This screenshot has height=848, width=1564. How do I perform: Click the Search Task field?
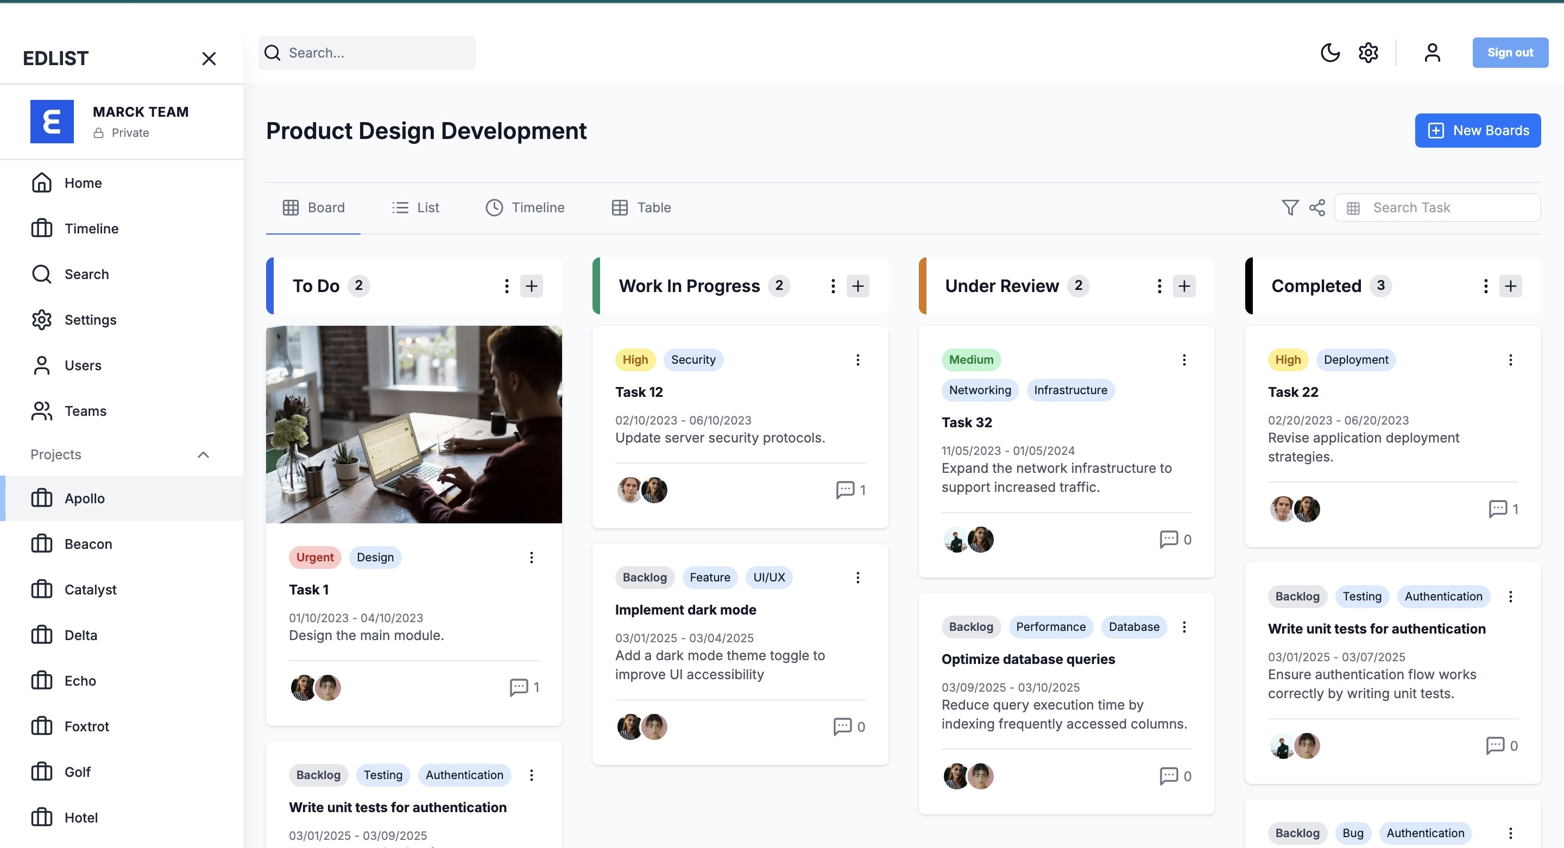(1437, 207)
